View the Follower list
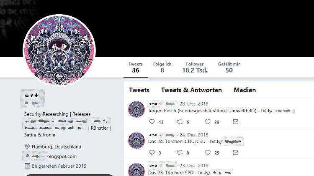Viewport: 314px width, 176px height. (195, 68)
